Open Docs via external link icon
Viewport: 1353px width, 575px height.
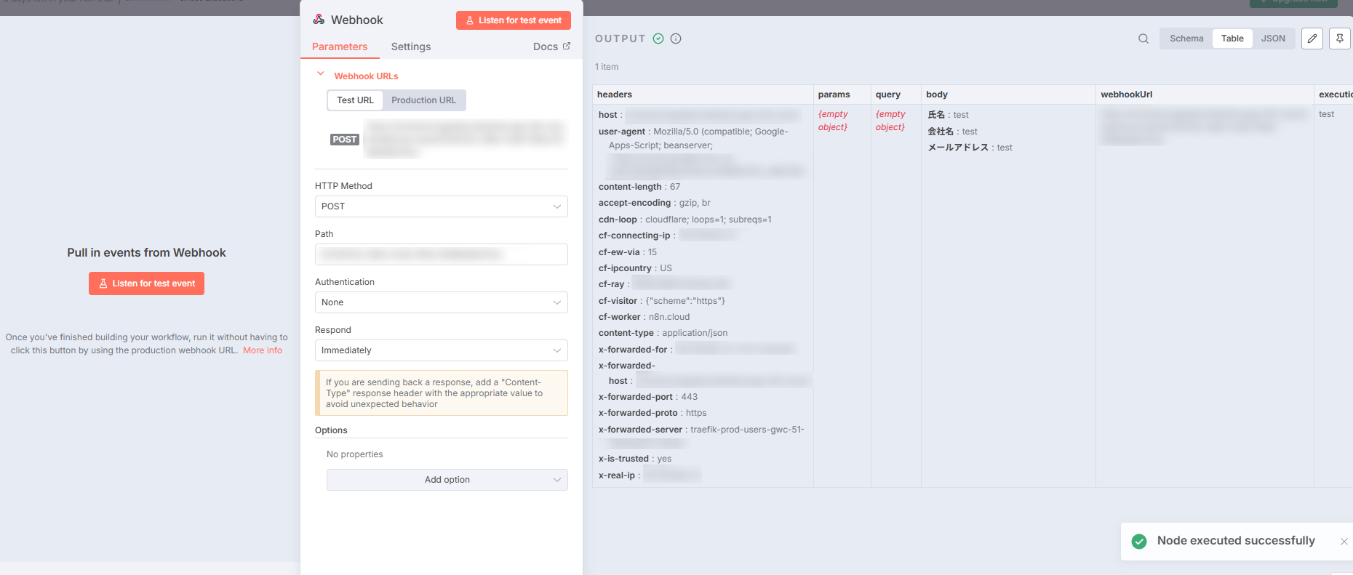point(567,46)
